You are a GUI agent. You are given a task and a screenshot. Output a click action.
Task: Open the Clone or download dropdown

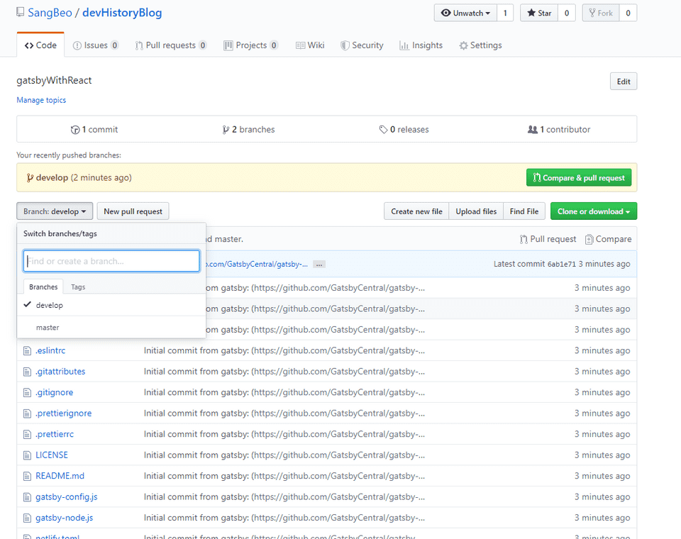pyautogui.click(x=593, y=211)
